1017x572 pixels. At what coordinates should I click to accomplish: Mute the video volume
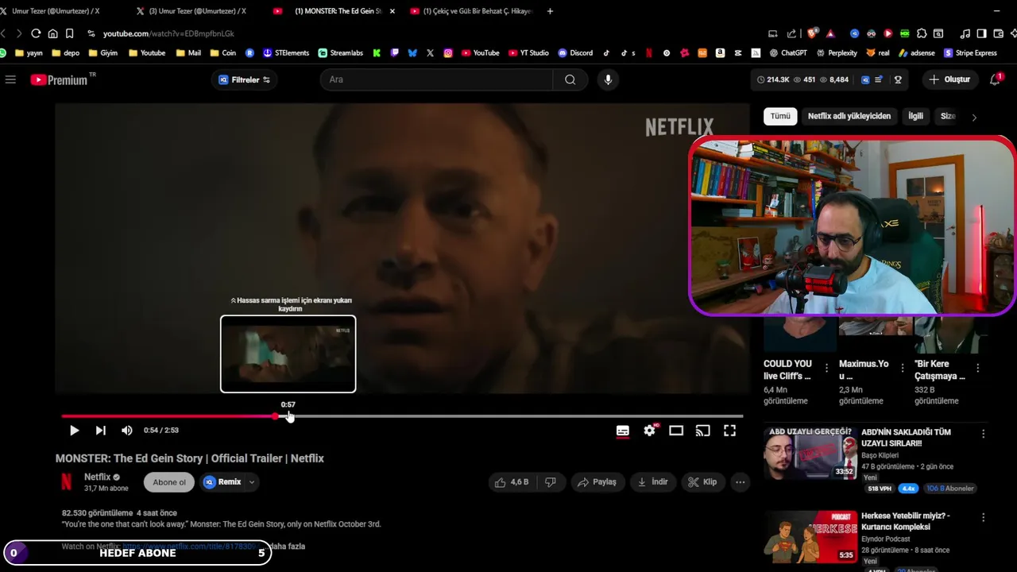127,431
